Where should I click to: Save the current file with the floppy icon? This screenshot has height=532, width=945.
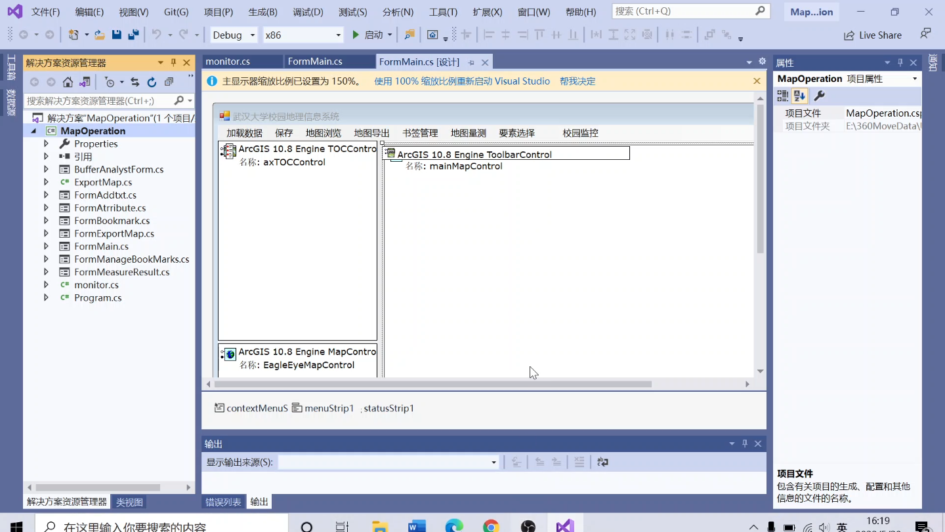[116, 35]
